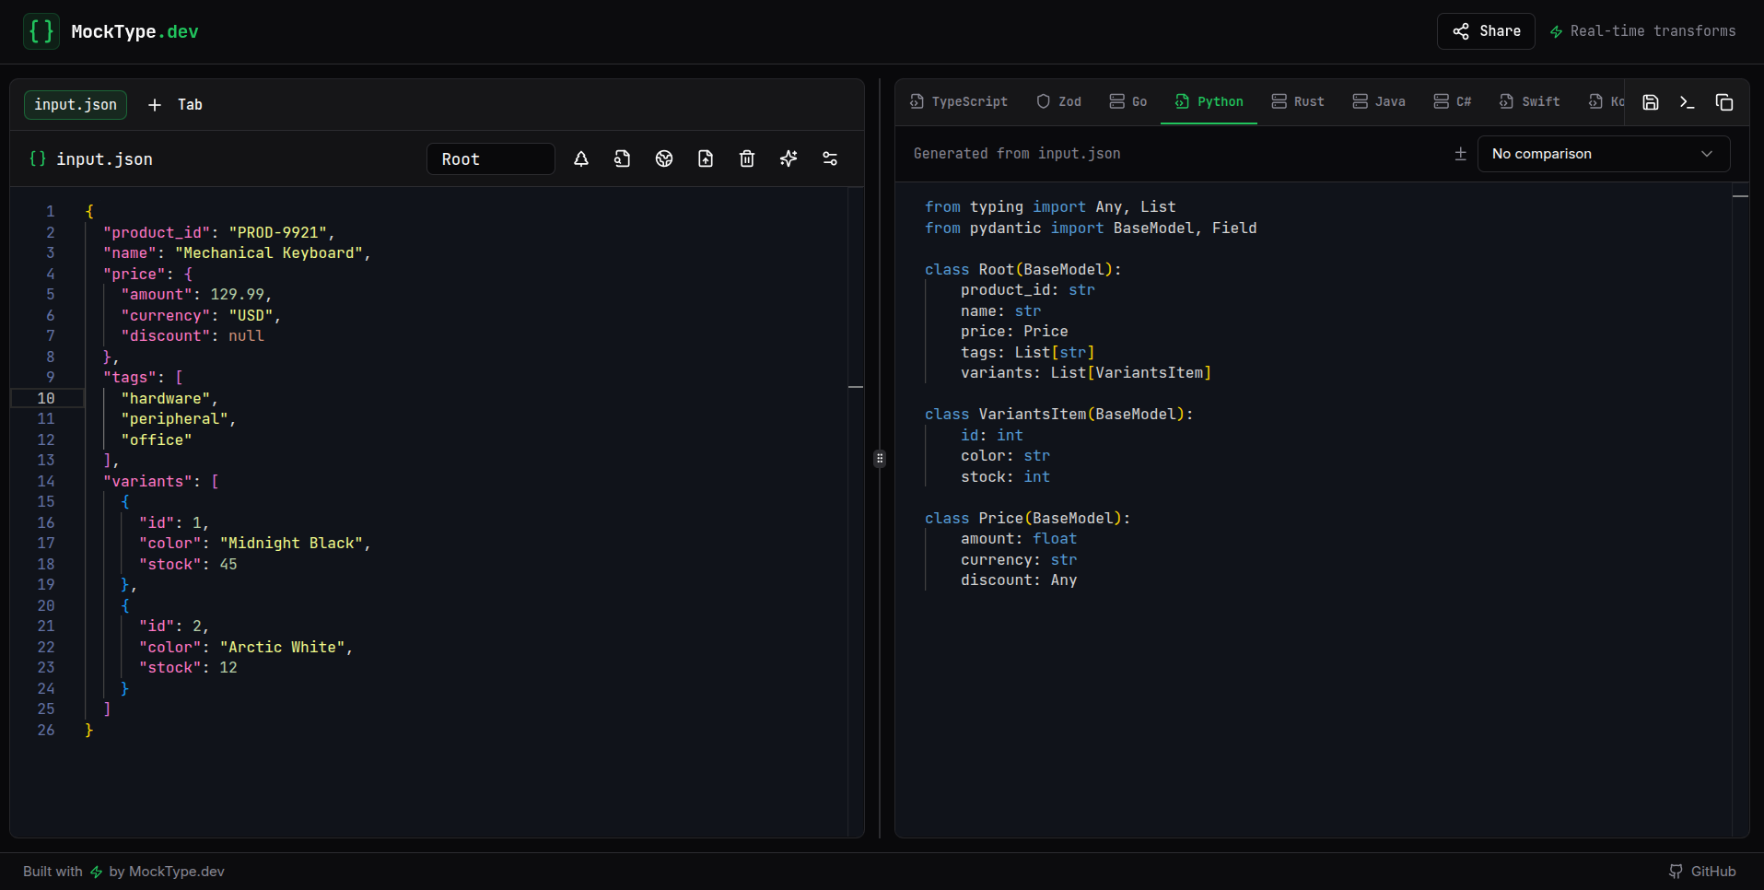
Task: Collapse the split panel divider handle
Action: click(x=880, y=458)
